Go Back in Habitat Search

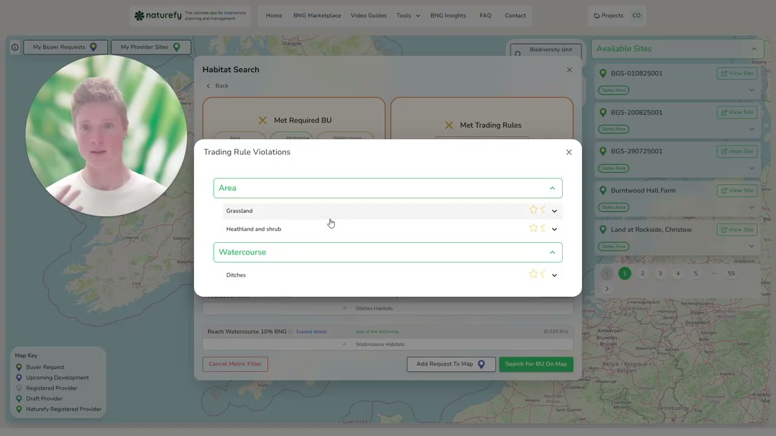click(217, 85)
